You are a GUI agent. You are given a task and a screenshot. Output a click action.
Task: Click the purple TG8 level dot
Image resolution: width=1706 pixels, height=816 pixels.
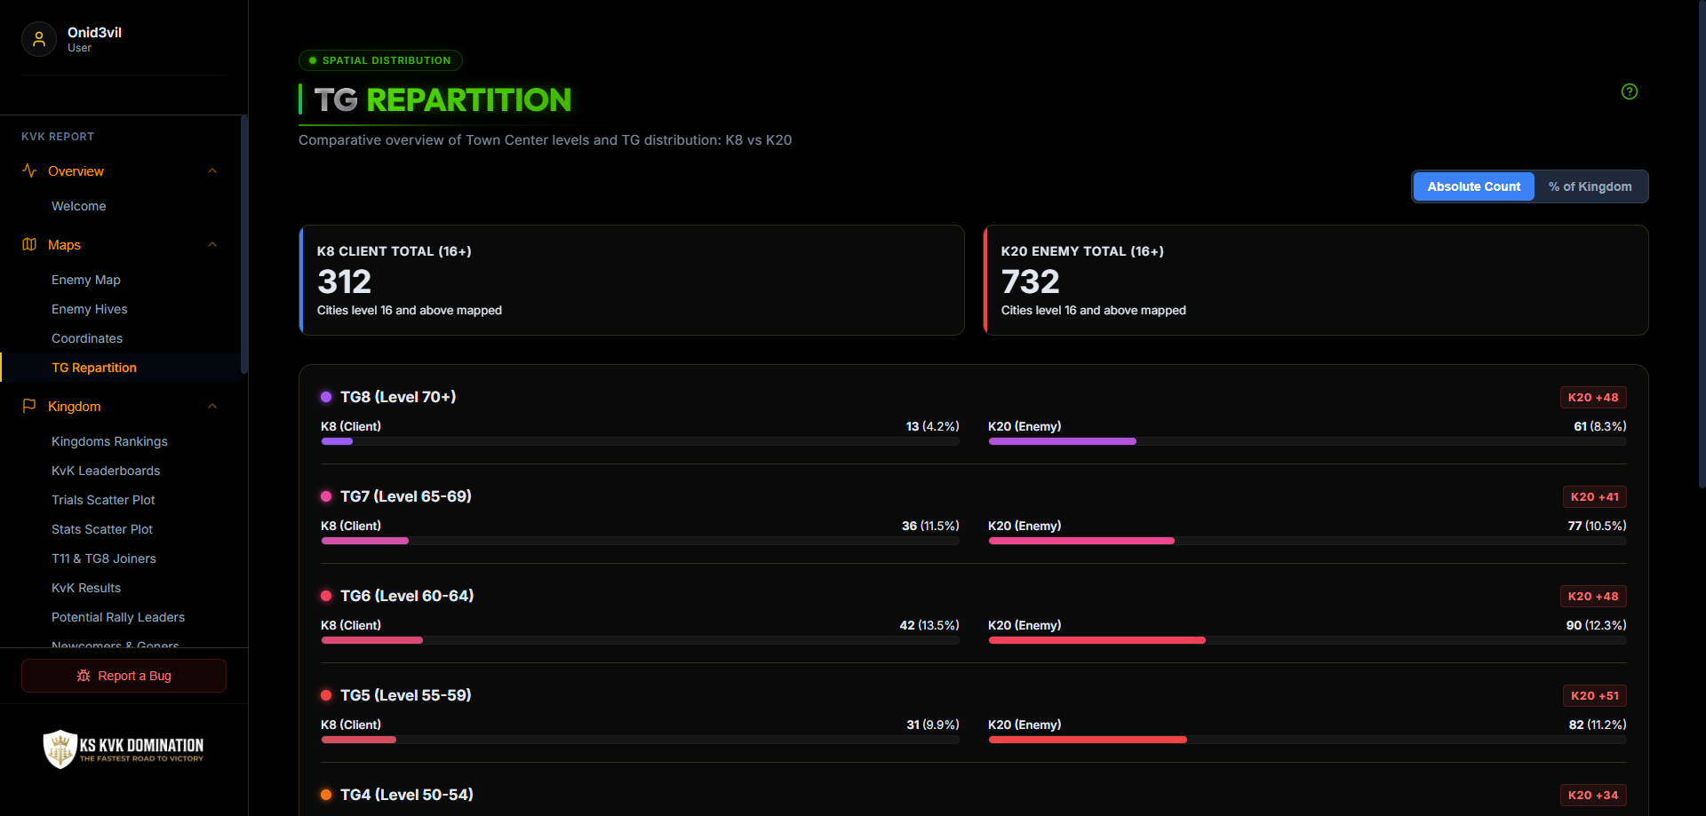click(326, 397)
